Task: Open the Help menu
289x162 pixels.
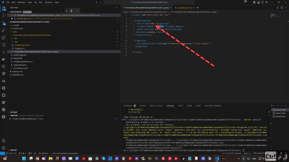Action: tap(56, 2)
